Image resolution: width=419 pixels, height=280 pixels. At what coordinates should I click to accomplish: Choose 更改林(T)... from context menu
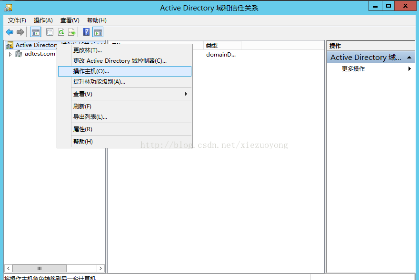coord(125,50)
